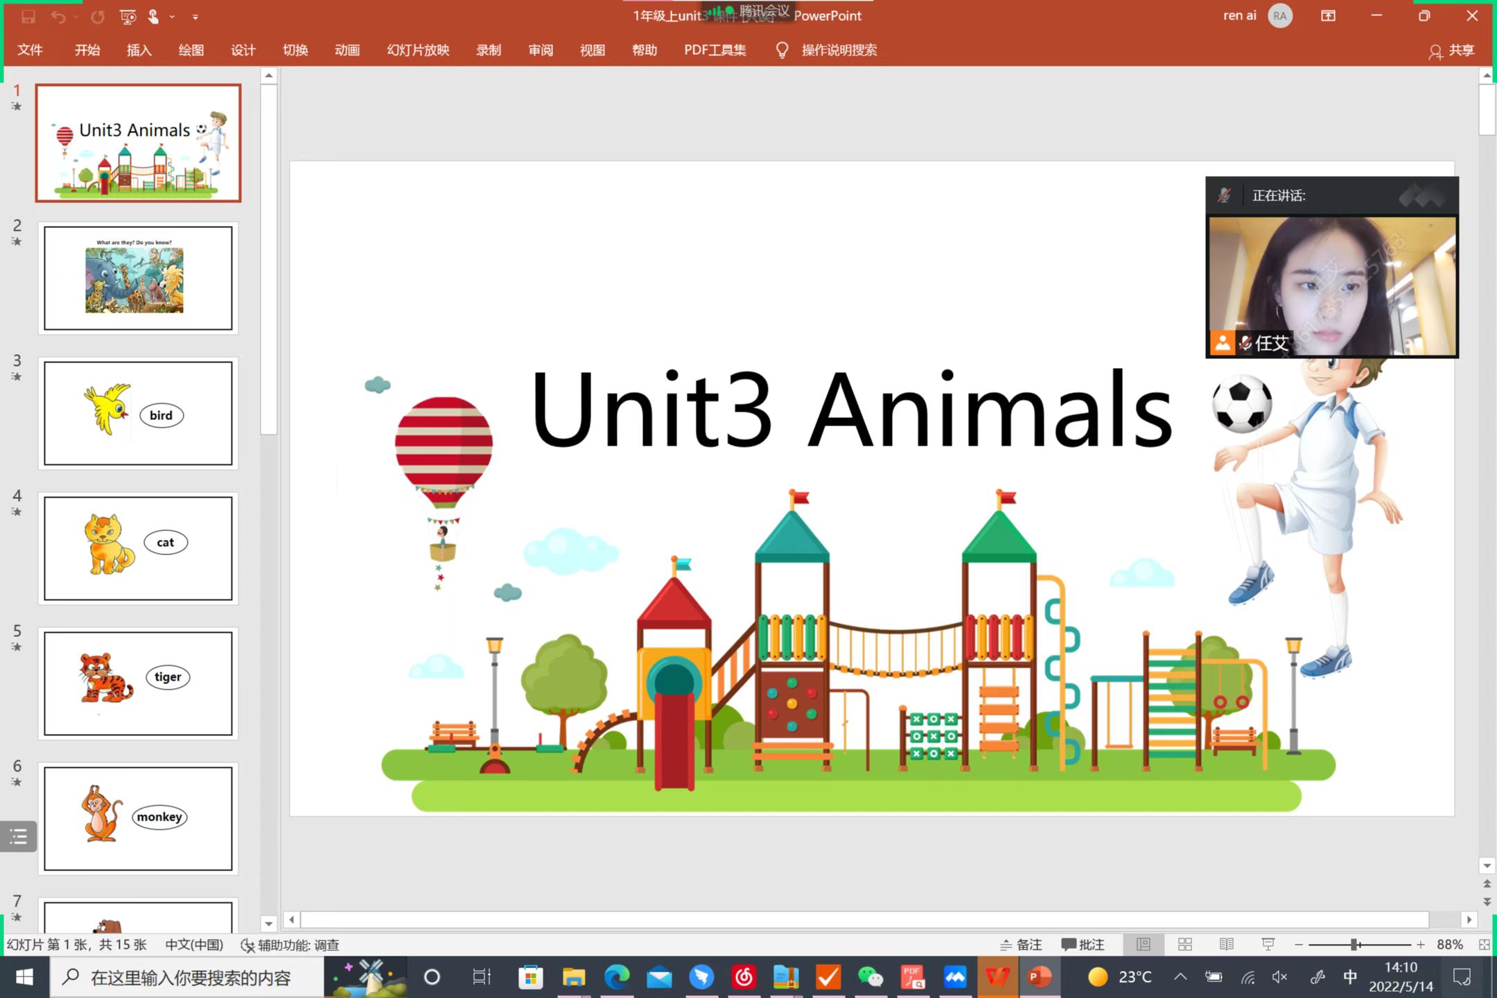Show hidden system tray icons
The height and width of the screenshot is (998, 1497).
[1180, 977]
